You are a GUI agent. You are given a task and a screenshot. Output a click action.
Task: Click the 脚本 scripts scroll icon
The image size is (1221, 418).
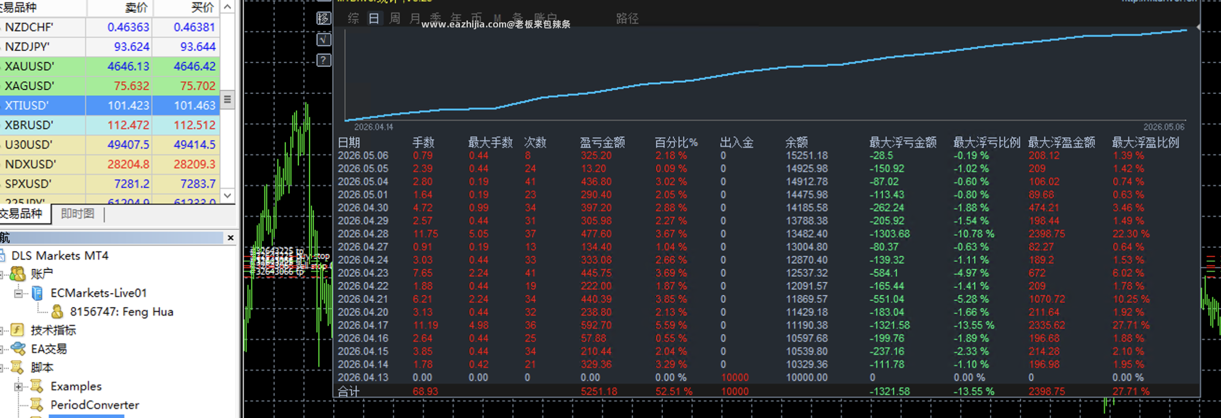(x=17, y=367)
